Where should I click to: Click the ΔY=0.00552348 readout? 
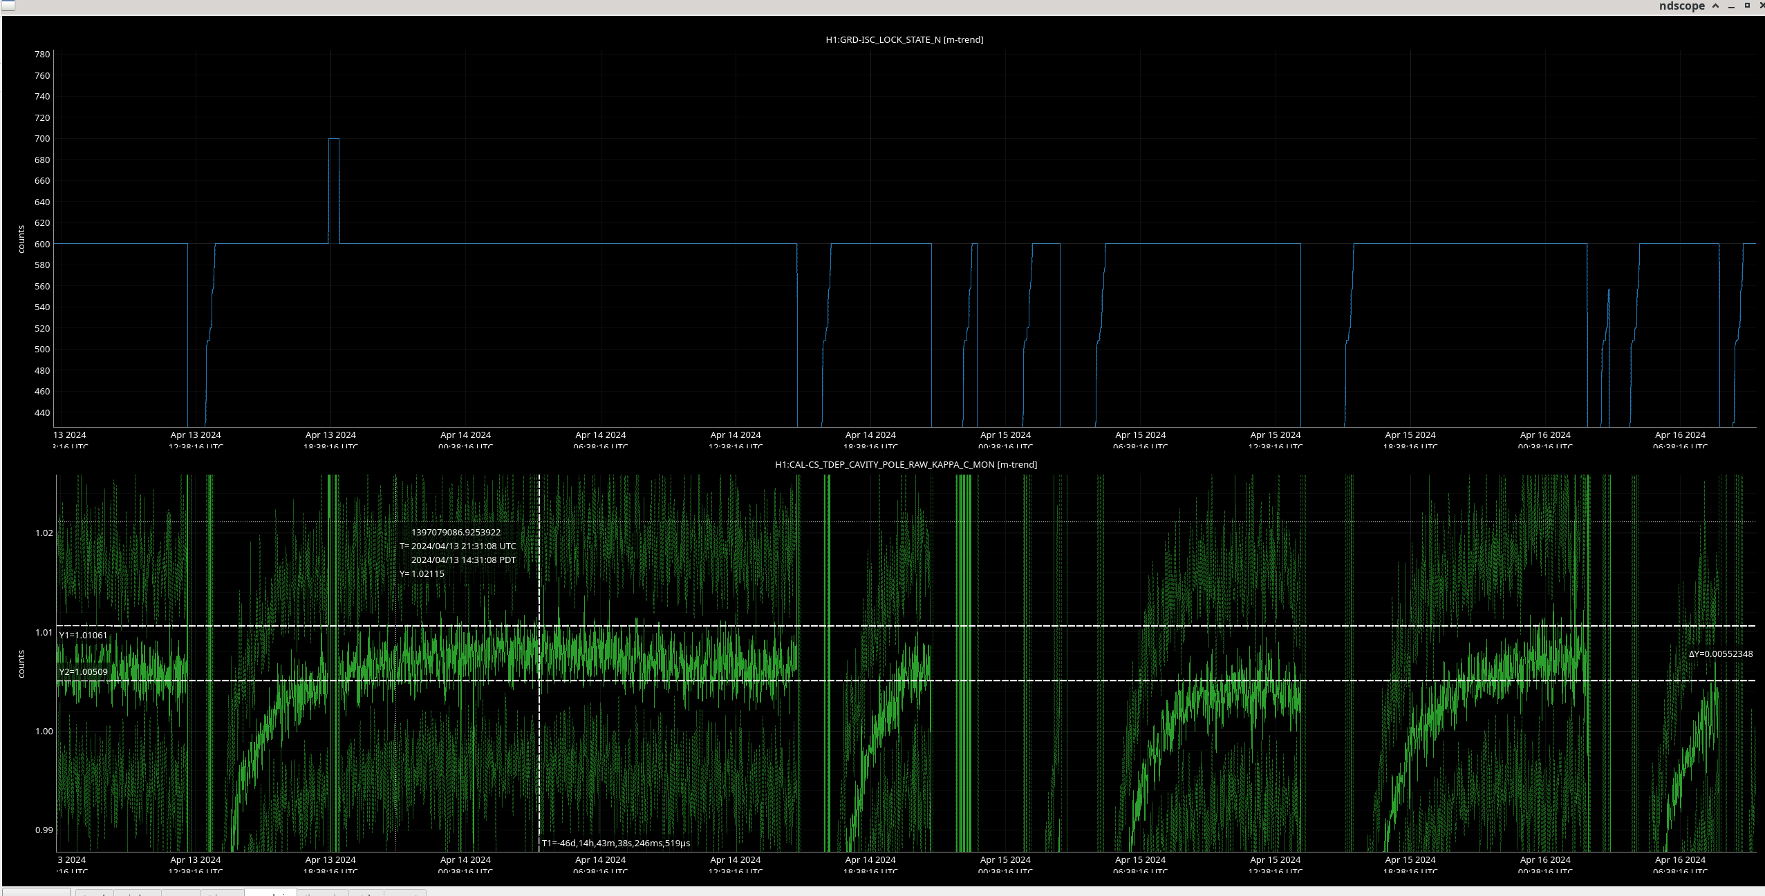[x=1720, y=654]
